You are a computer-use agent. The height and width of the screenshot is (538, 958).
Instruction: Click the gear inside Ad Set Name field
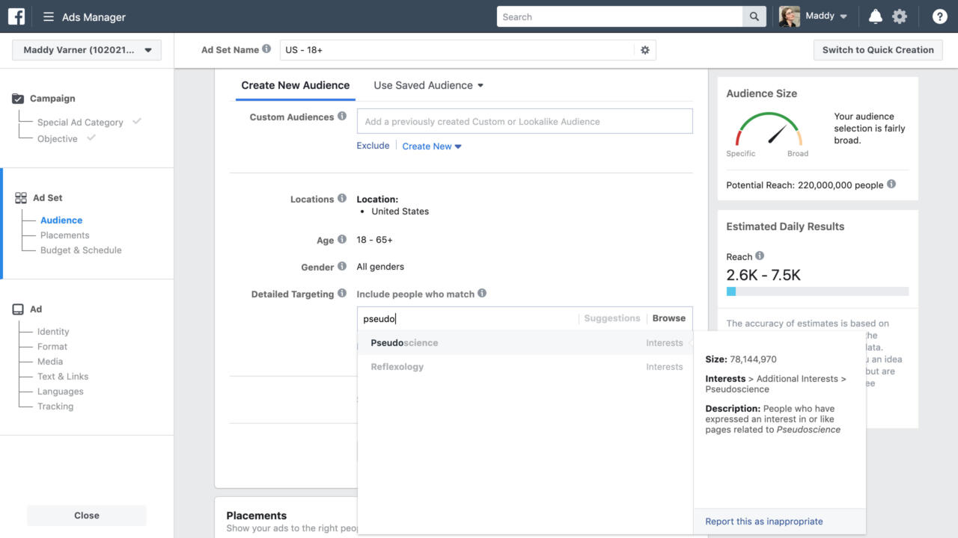(645, 50)
